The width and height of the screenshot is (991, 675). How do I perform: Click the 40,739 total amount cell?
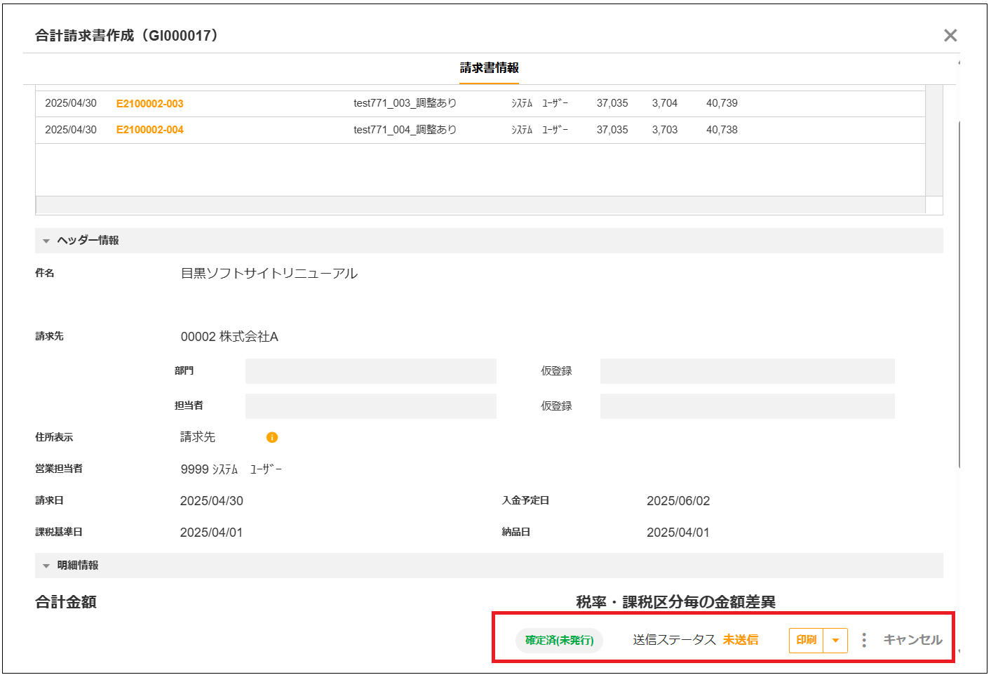pos(722,103)
